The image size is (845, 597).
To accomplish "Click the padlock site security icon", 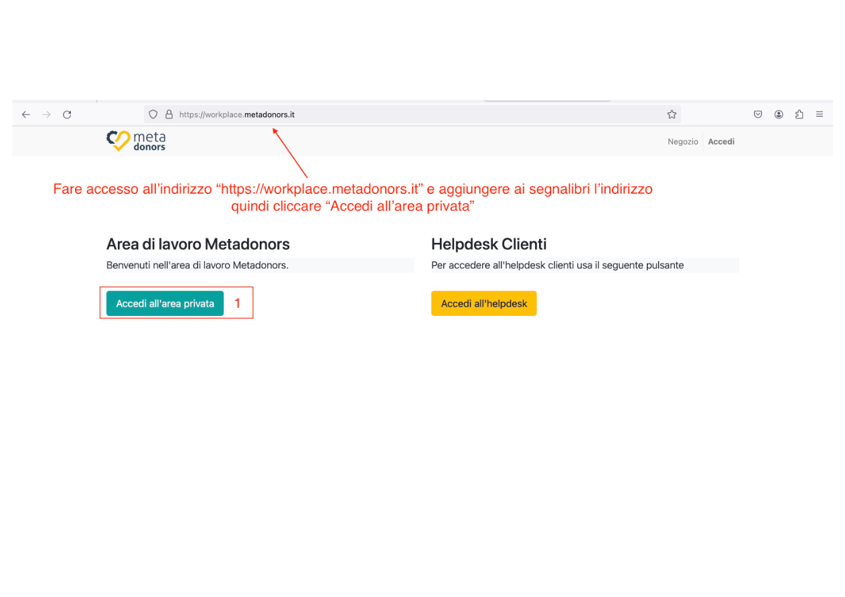I will [x=169, y=114].
